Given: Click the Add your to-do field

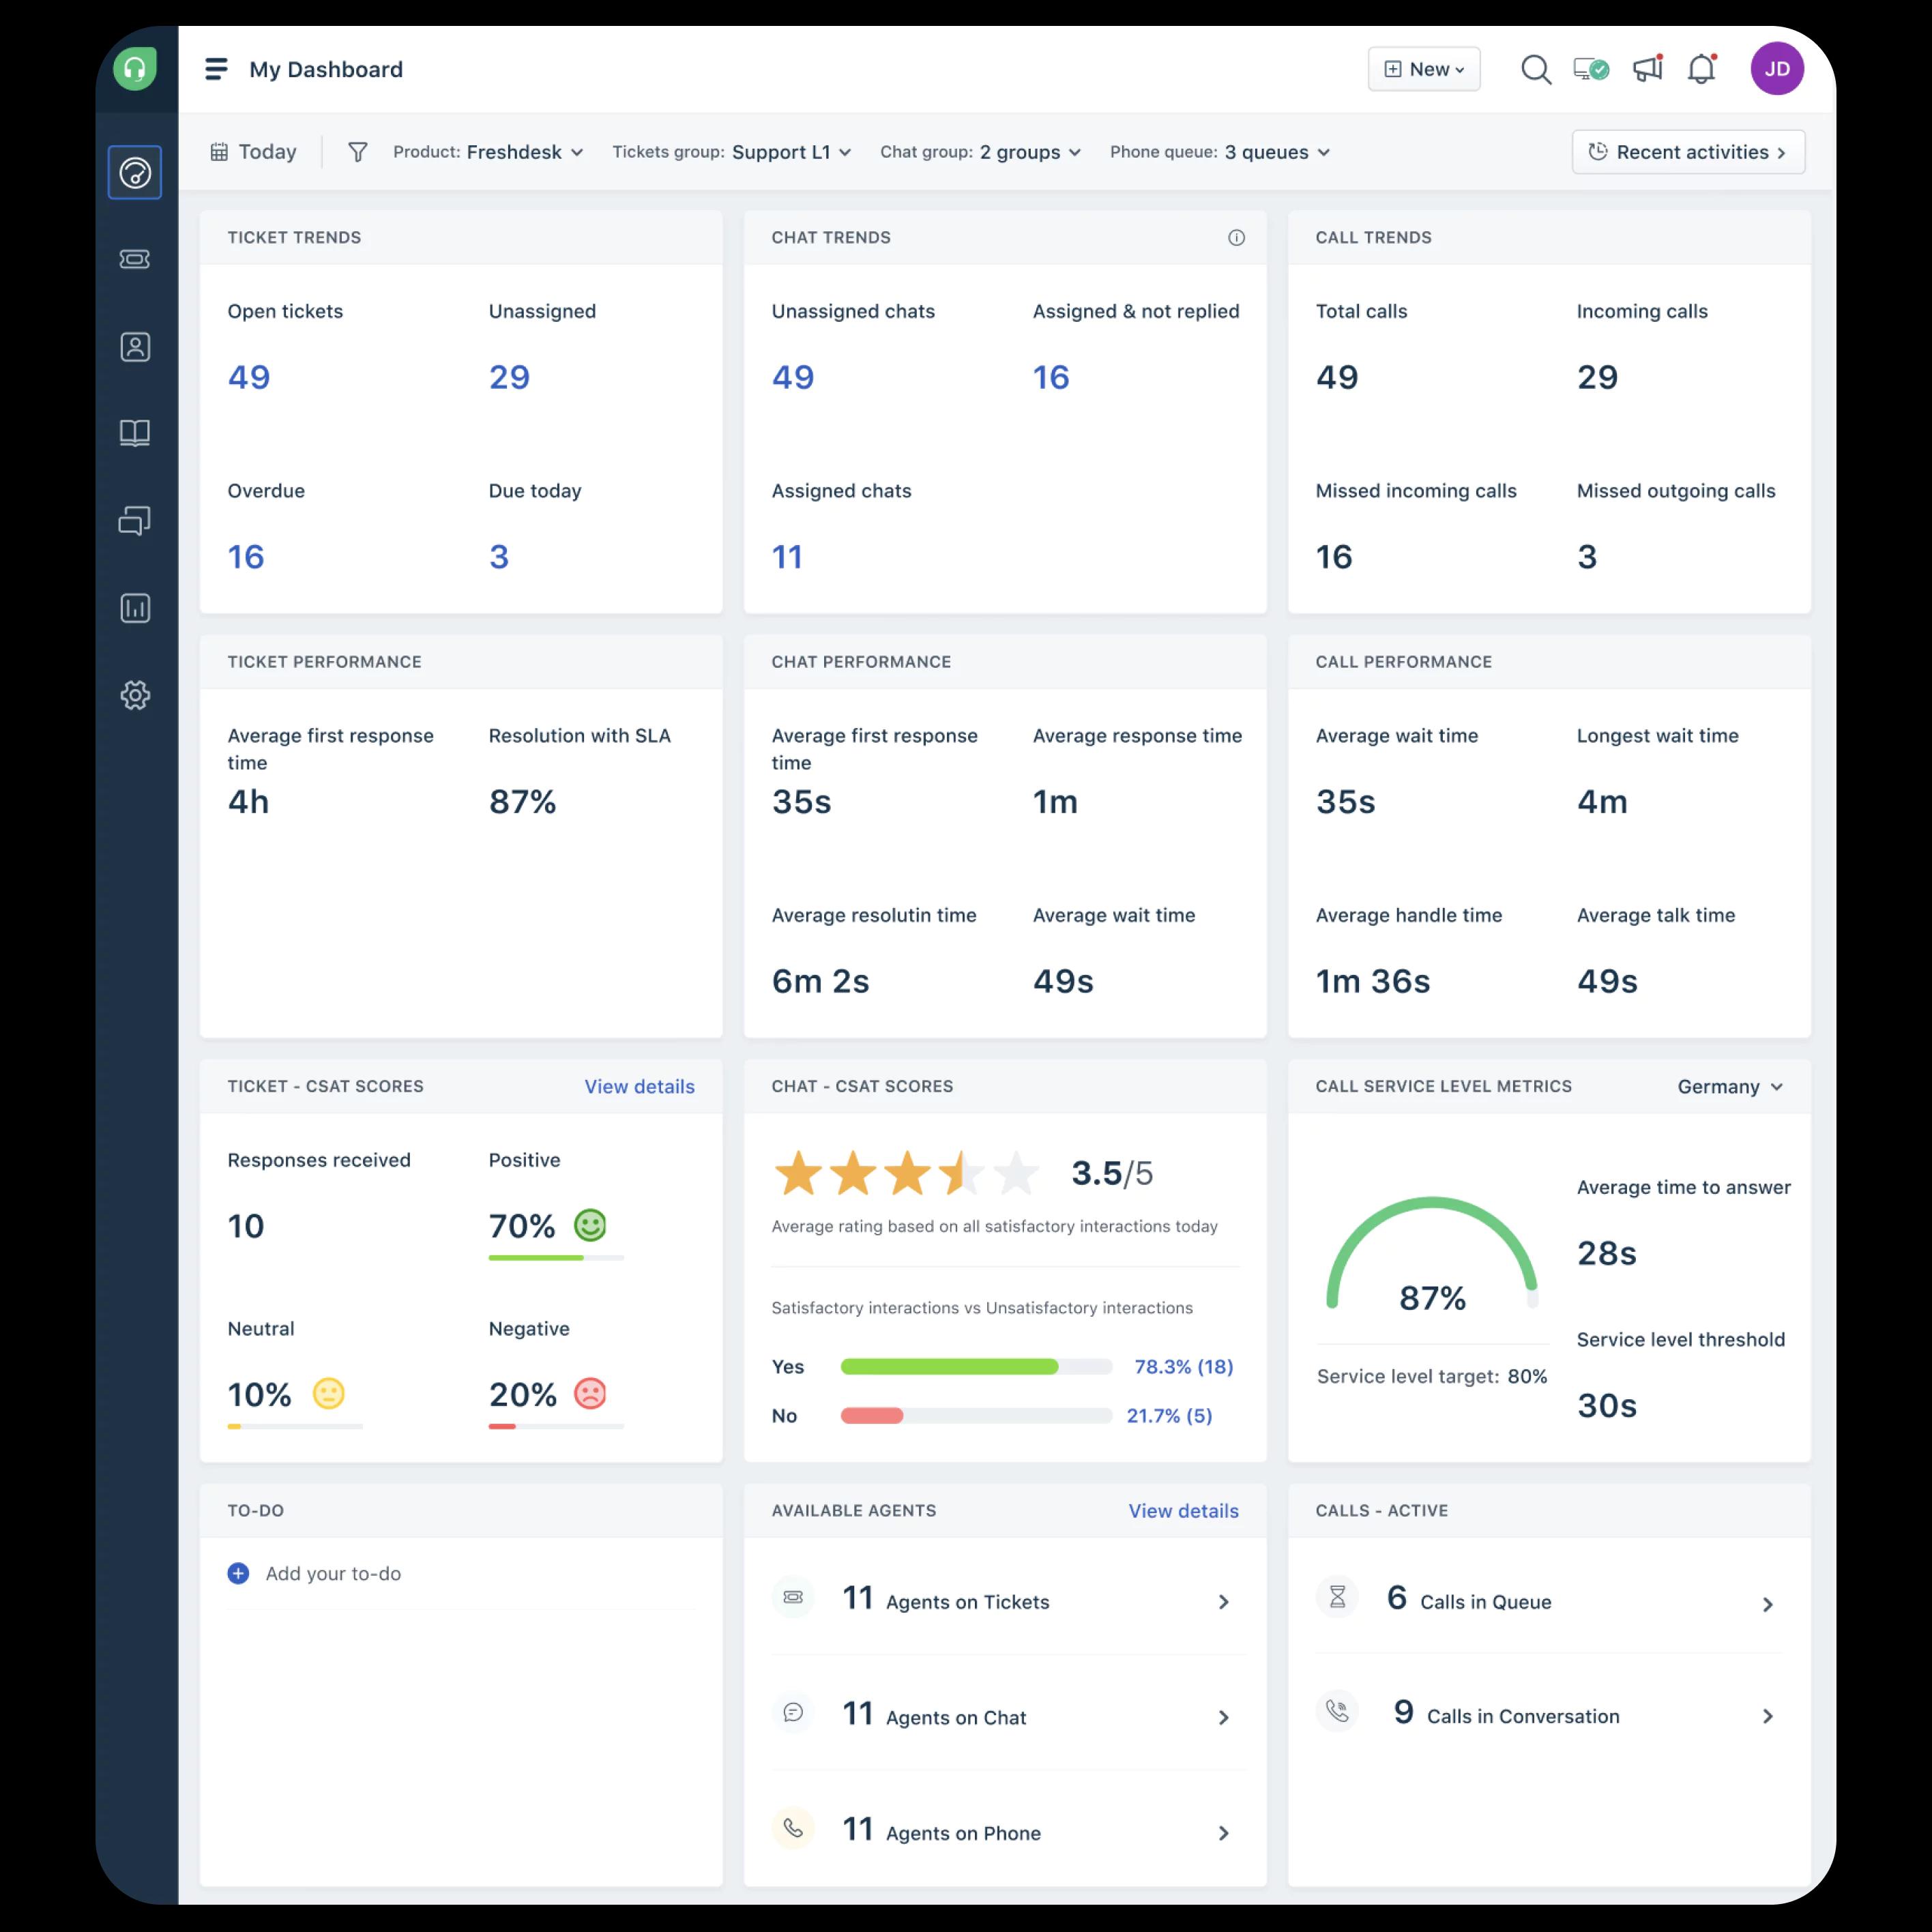Looking at the screenshot, I should pyautogui.click(x=333, y=1573).
